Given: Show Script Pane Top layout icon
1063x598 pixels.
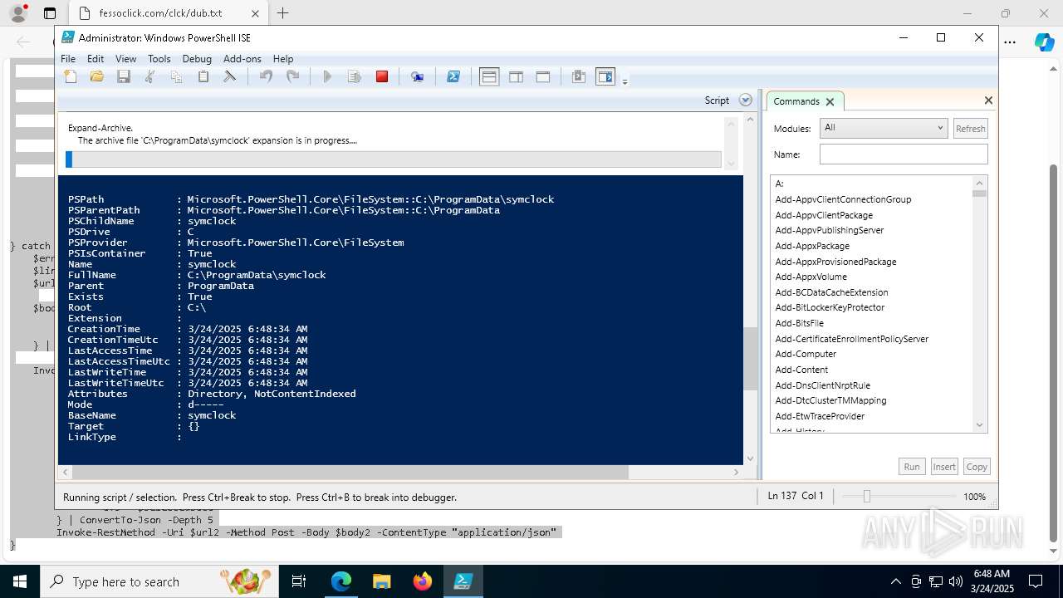Looking at the screenshot, I should (x=489, y=76).
